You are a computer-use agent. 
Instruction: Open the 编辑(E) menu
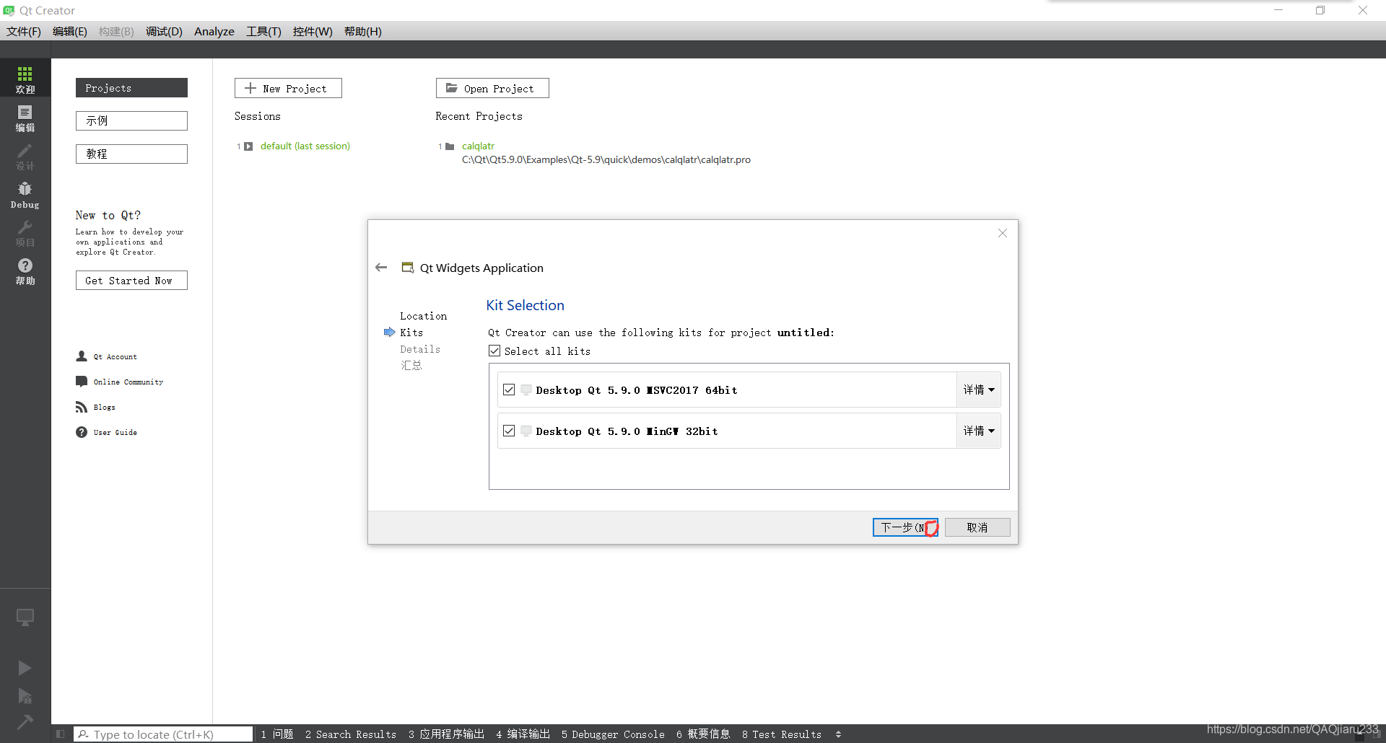click(70, 32)
